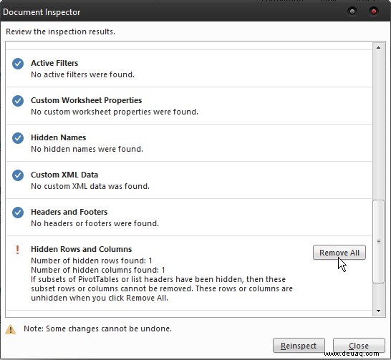This screenshot has height=360, width=391.
Task: Click the scrollbar up arrow
Action: point(378,47)
